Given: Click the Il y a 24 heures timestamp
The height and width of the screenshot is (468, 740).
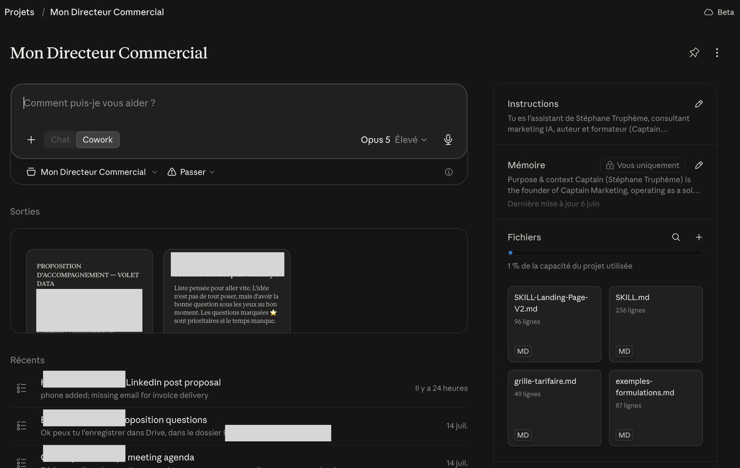Looking at the screenshot, I should [441, 388].
